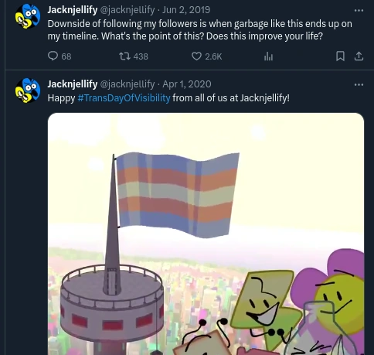Like the tweet with 2.6K likes
Screen dimensions: 374x355
click(196, 56)
